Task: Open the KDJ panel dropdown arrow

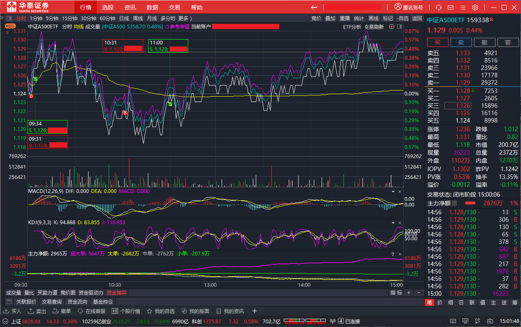Action: click(x=393, y=223)
